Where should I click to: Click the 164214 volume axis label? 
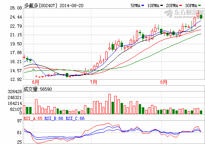[x=15, y=103]
